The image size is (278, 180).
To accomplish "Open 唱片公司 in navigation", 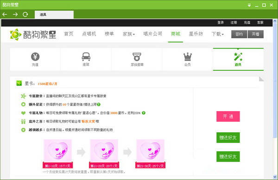I will point(152,34).
